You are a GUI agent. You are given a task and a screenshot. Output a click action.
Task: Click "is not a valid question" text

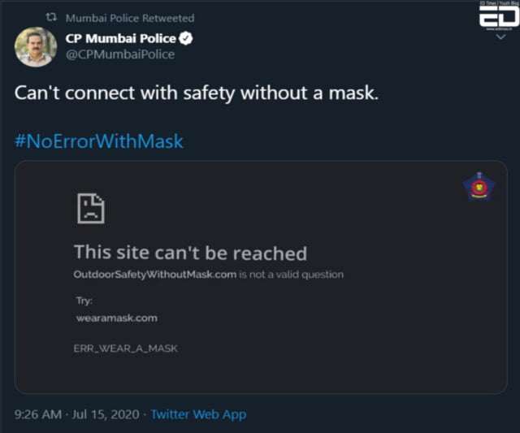pos(292,275)
